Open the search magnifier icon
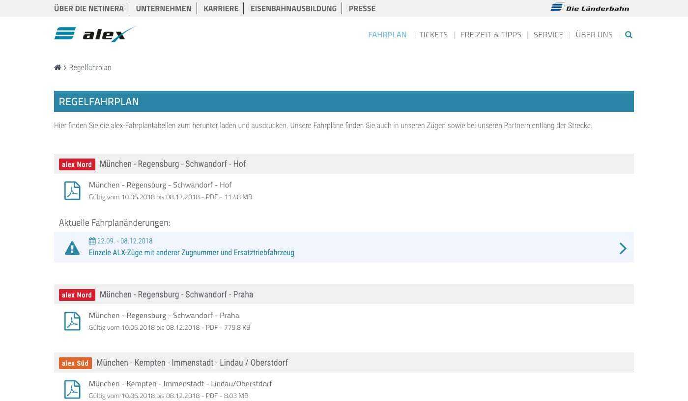688x401 pixels. pyautogui.click(x=629, y=35)
